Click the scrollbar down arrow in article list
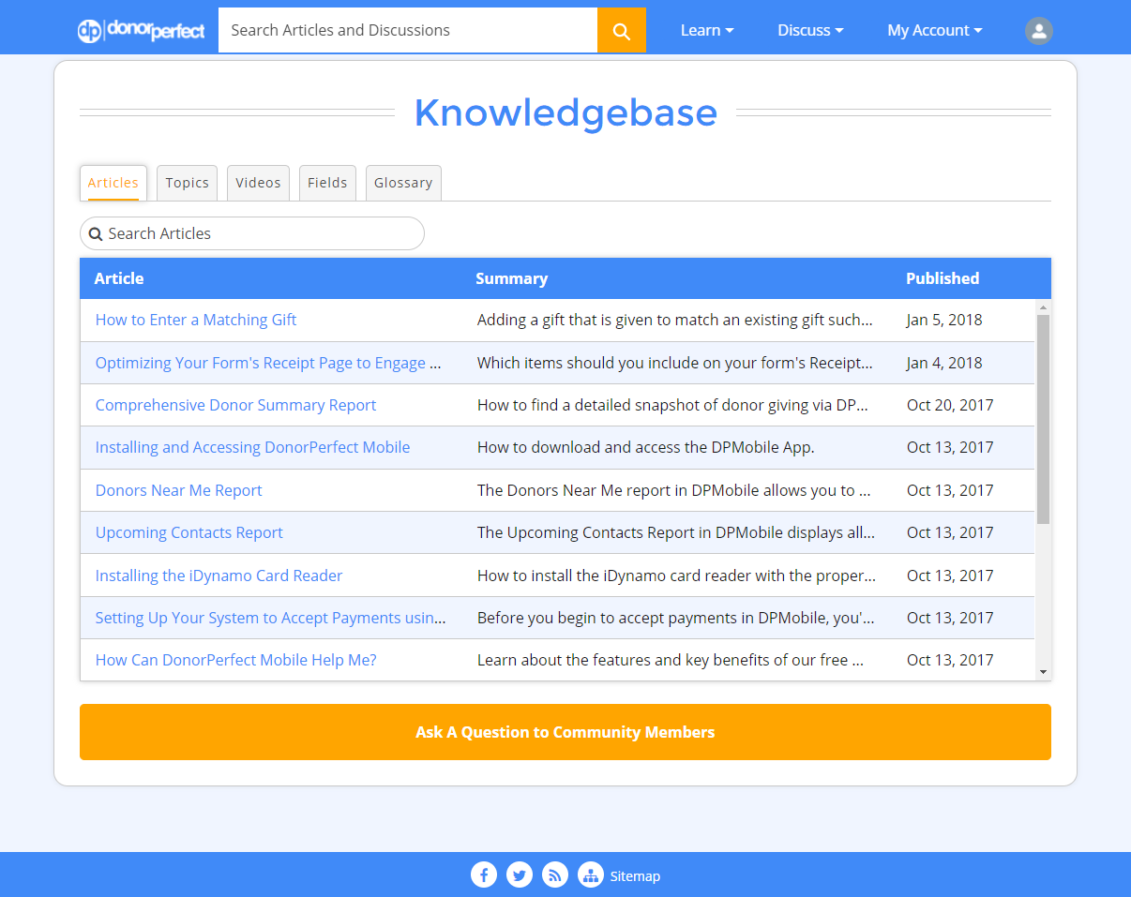 click(x=1043, y=672)
